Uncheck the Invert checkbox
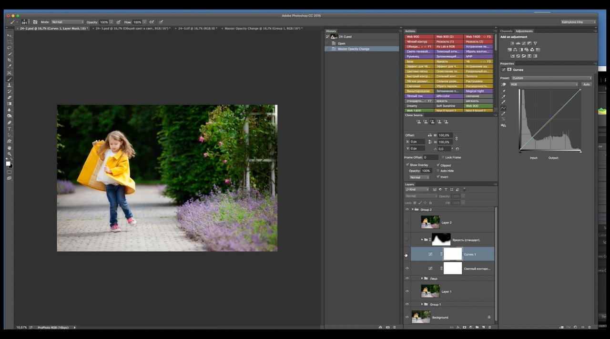The height and width of the screenshot is (339, 610). click(438, 177)
